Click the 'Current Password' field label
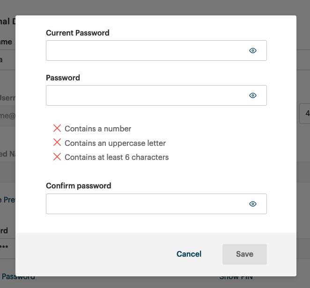Screen dimensions: 310x288 pyautogui.click(x=78, y=33)
